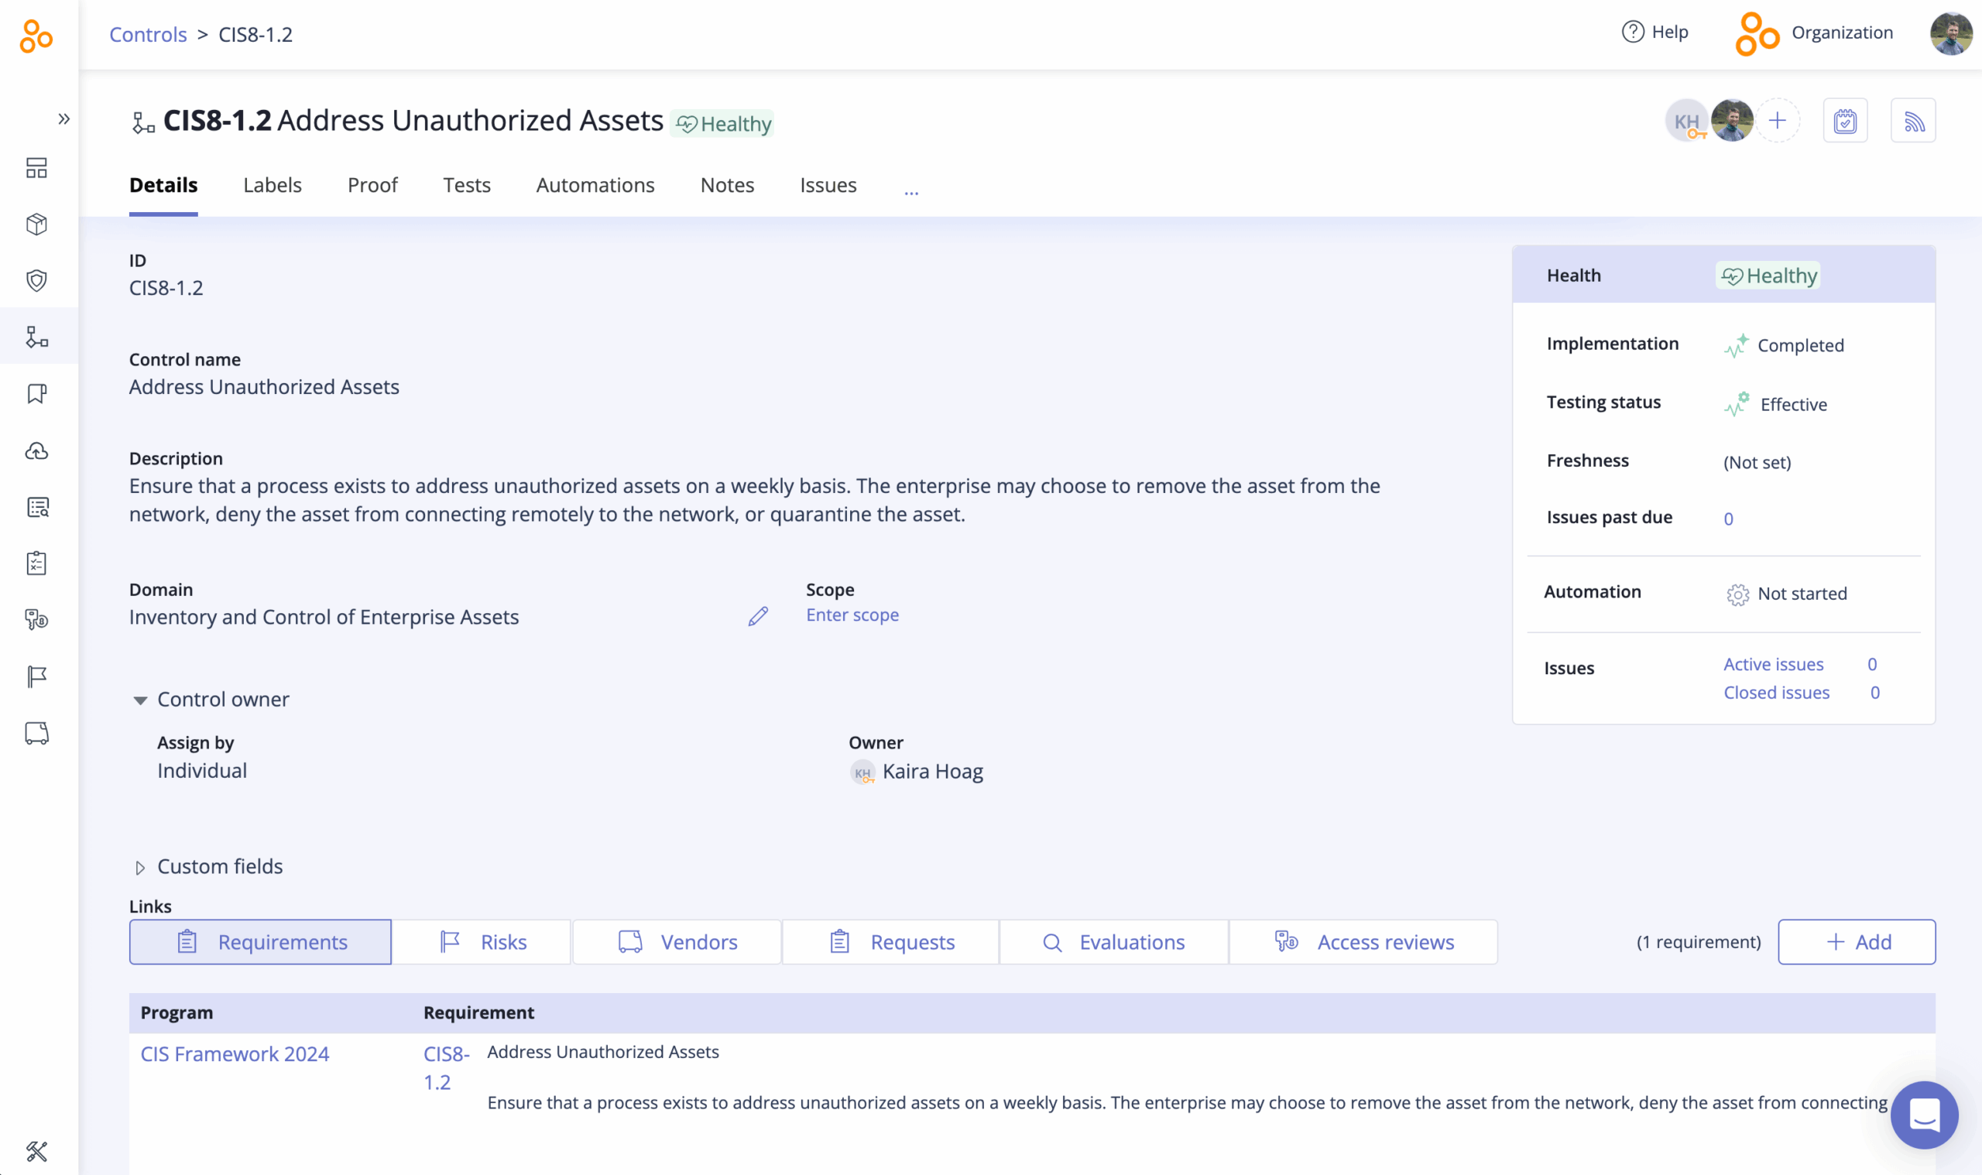Open the cloud icon in sidebar

[x=36, y=450]
